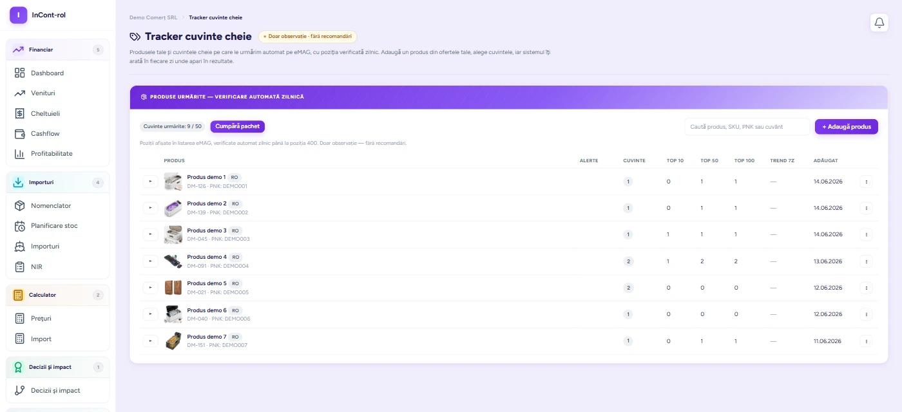Click Produs demo 1 thumbnail
902x412 pixels.
click(173, 182)
